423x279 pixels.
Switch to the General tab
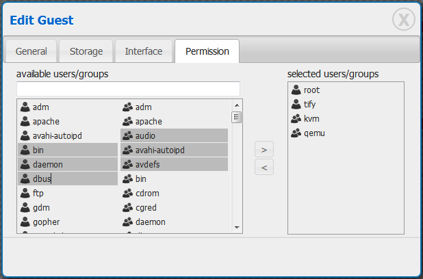[x=31, y=51]
